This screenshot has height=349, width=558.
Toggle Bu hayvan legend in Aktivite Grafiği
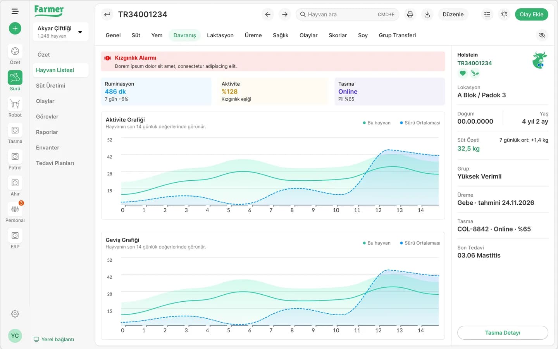coord(377,123)
